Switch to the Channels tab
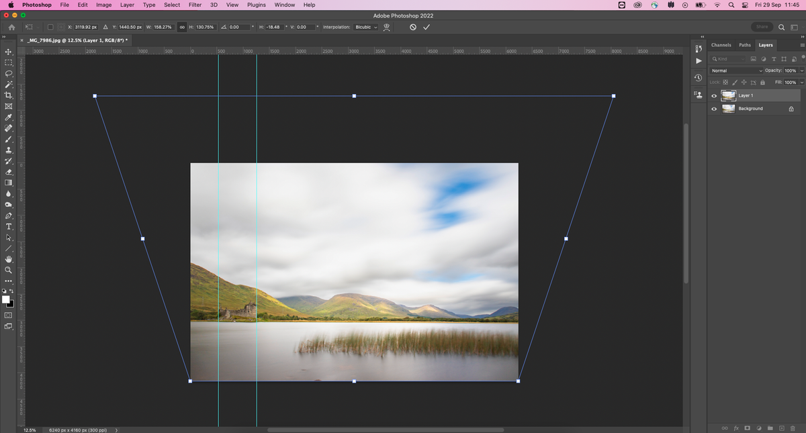 [x=721, y=45]
